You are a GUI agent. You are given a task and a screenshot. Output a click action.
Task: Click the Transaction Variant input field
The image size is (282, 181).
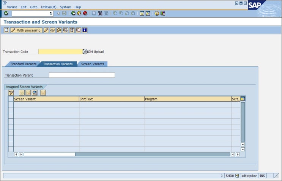[x=82, y=75]
